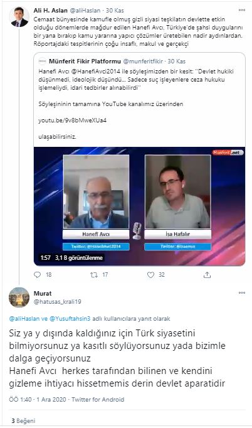Open Ali H. Aslan display name

click(51, 11)
